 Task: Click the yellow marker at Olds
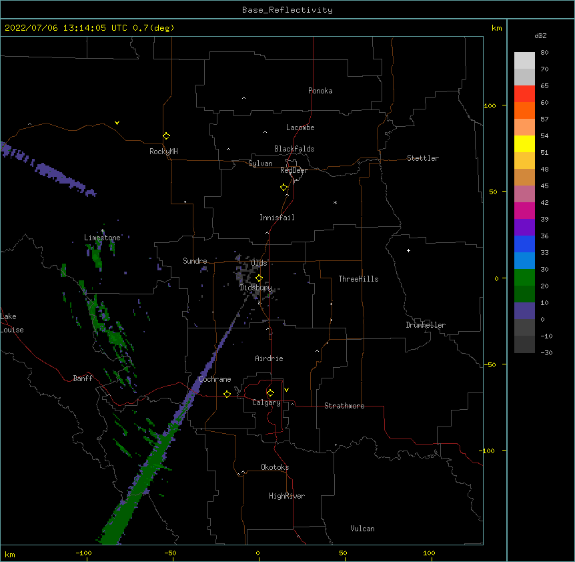[259, 278]
